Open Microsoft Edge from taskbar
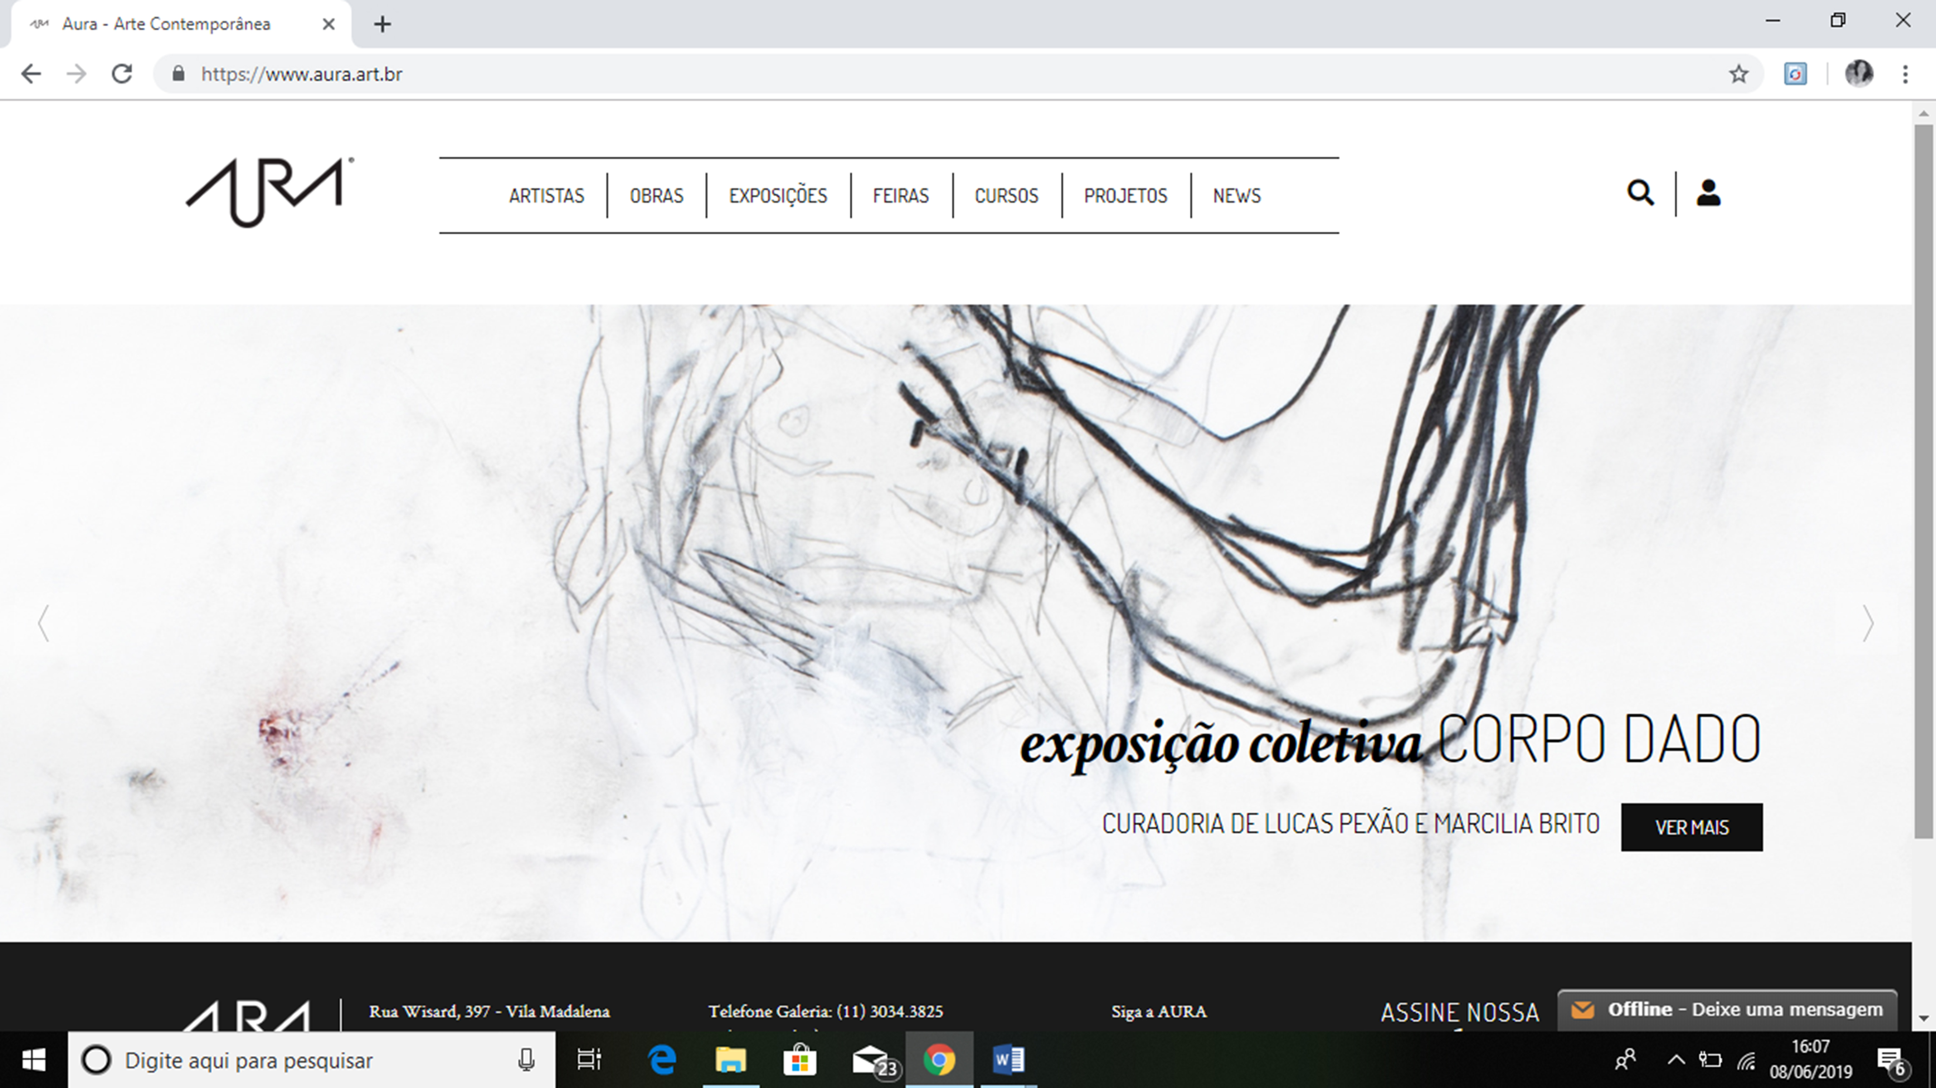Screen dimensions: 1936x1088 click(x=662, y=1060)
